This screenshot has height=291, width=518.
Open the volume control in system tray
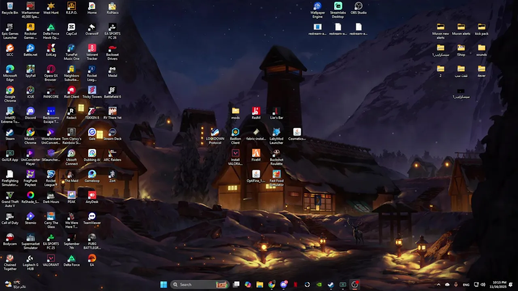click(483, 285)
